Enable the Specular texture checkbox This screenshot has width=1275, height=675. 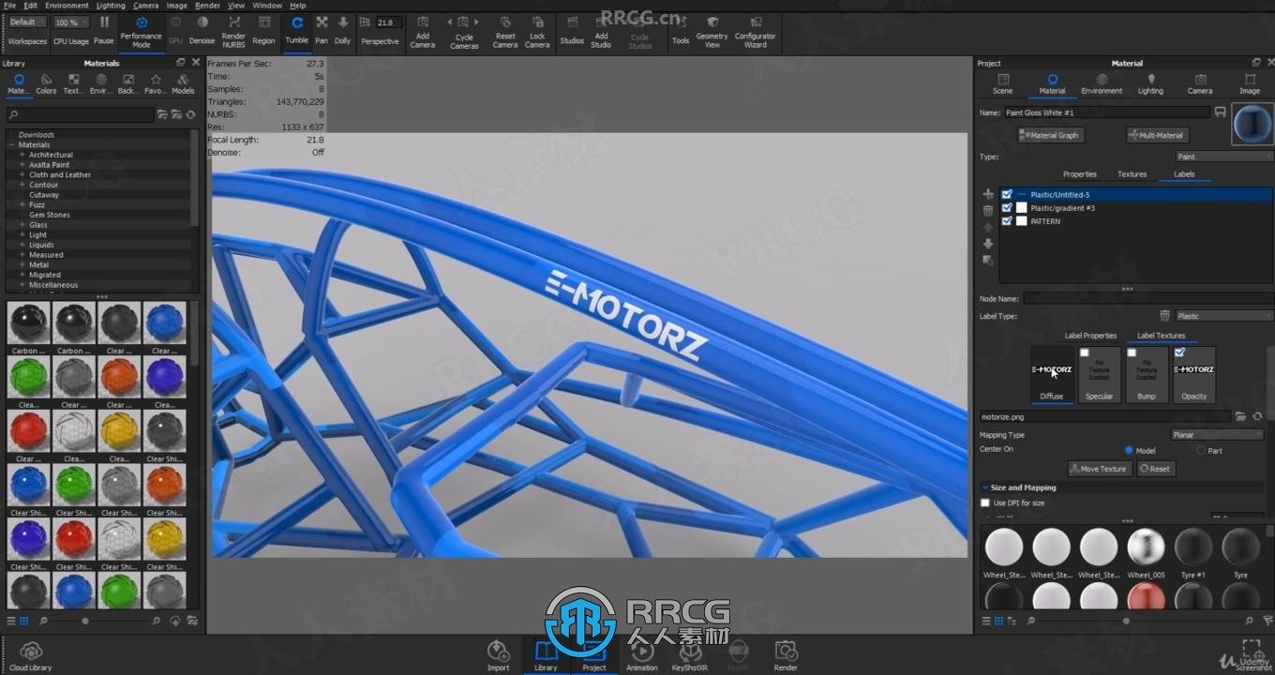click(x=1085, y=353)
